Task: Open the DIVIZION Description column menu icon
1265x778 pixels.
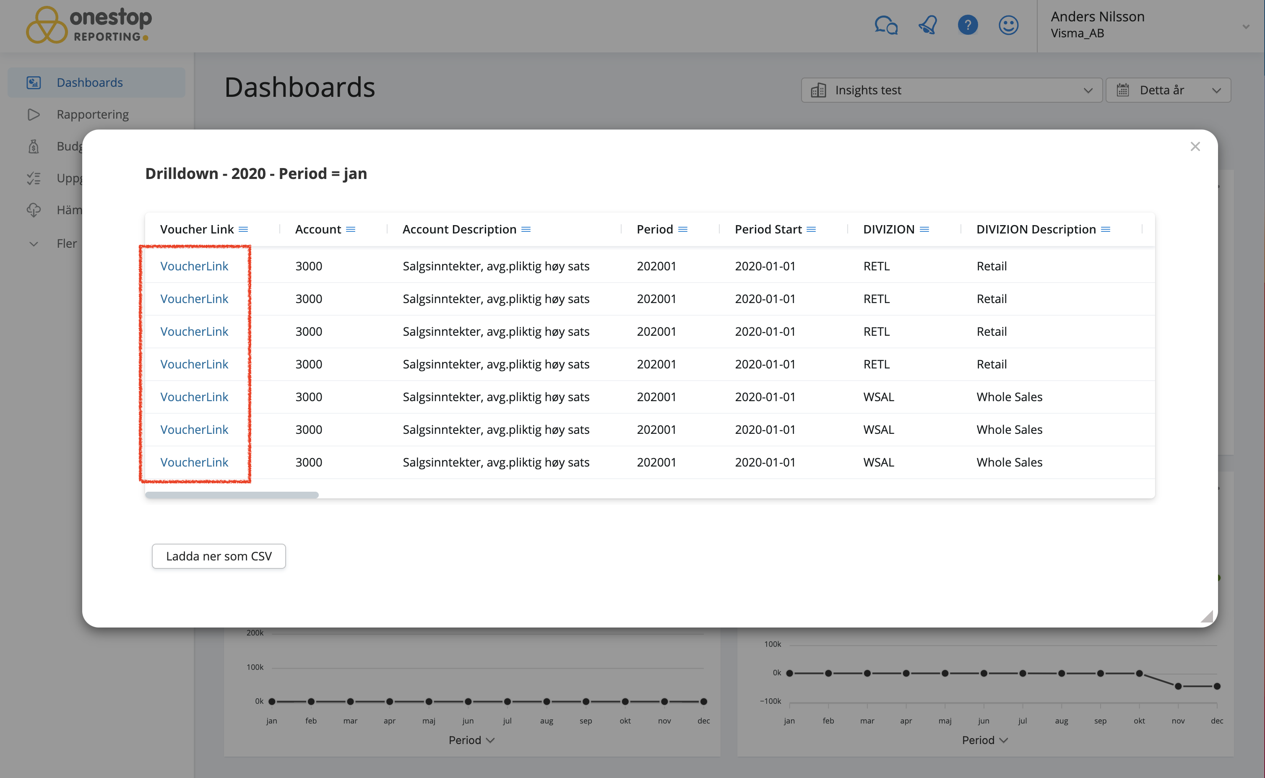Action: point(1105,229)
